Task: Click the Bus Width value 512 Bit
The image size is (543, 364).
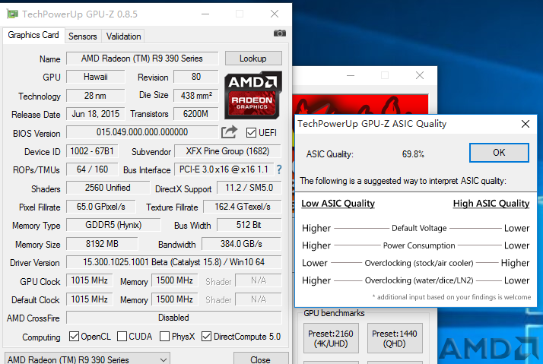Action: point(249,225)
